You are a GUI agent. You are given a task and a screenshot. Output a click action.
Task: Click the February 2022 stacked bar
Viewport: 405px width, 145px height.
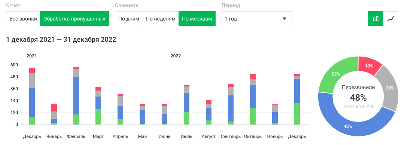(76, 96)
